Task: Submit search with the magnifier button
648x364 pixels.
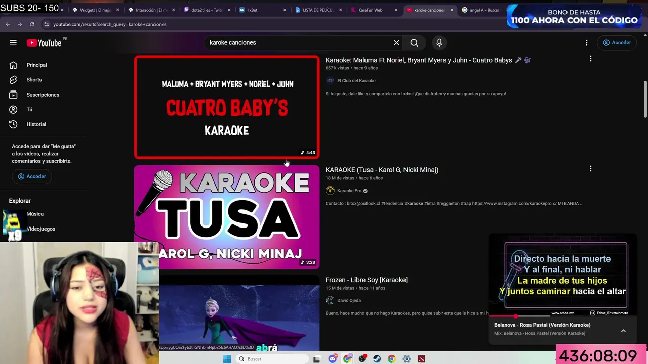Action: pyautogui.click(x=414, y=43)
